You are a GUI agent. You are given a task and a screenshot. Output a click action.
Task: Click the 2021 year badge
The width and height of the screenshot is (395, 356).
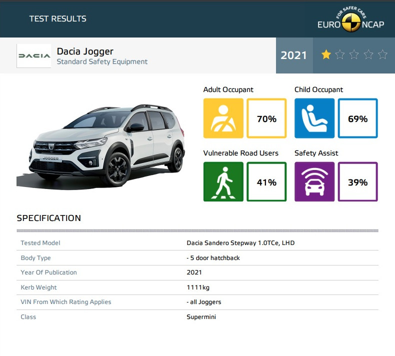294,55
